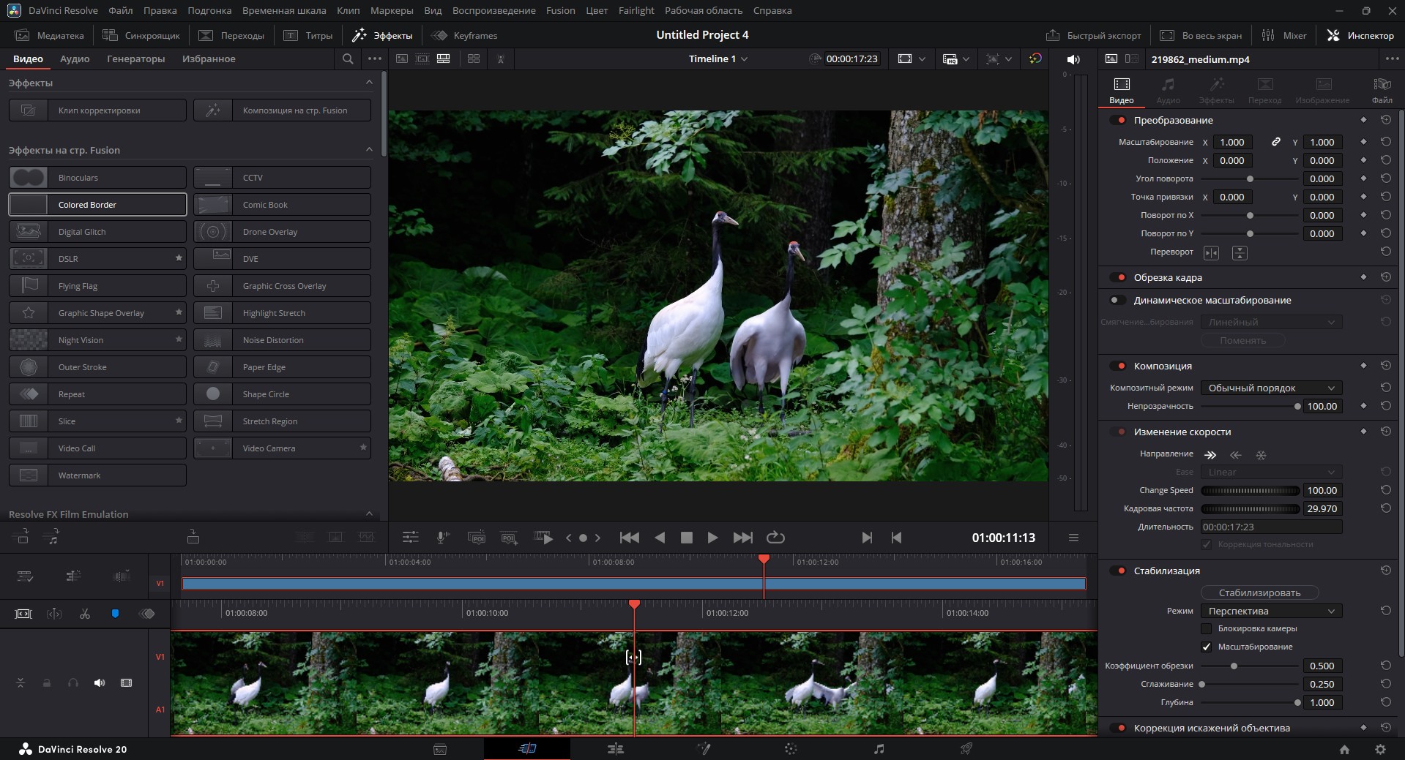Reset the Преобразование section
1405x760 pixels.
1385,120
